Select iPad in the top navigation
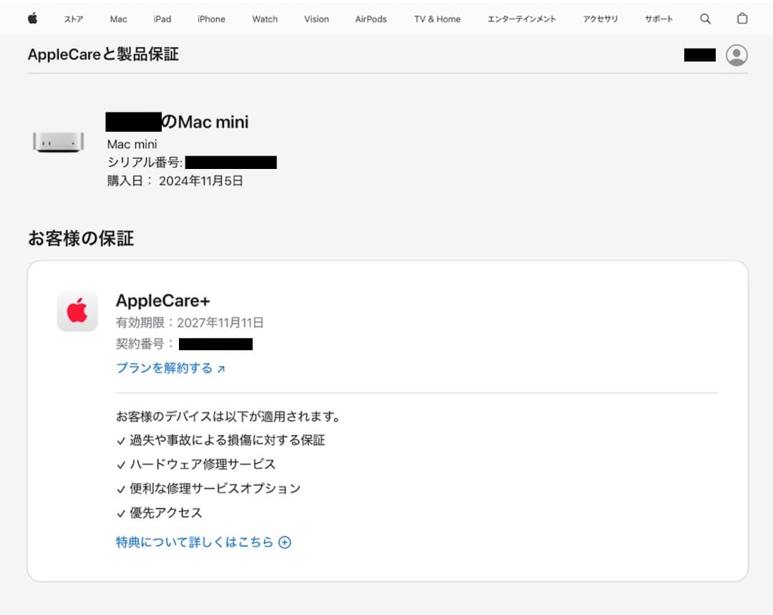 click(162, 19)
